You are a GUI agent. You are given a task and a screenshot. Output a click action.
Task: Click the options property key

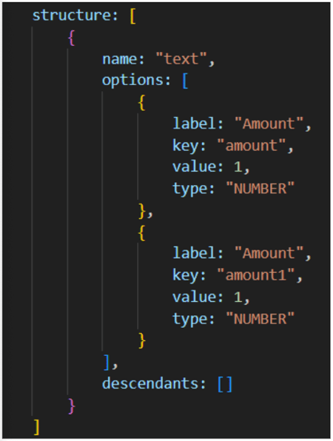tap(132, 81)
